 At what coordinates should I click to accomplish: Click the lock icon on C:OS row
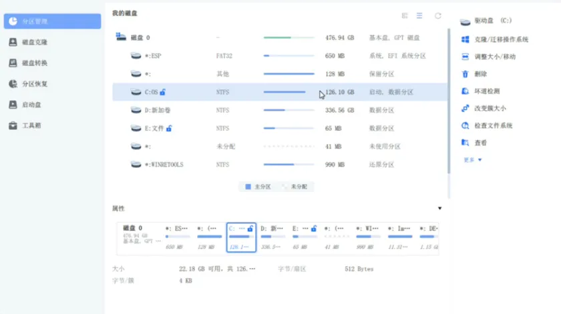point(163,92)
